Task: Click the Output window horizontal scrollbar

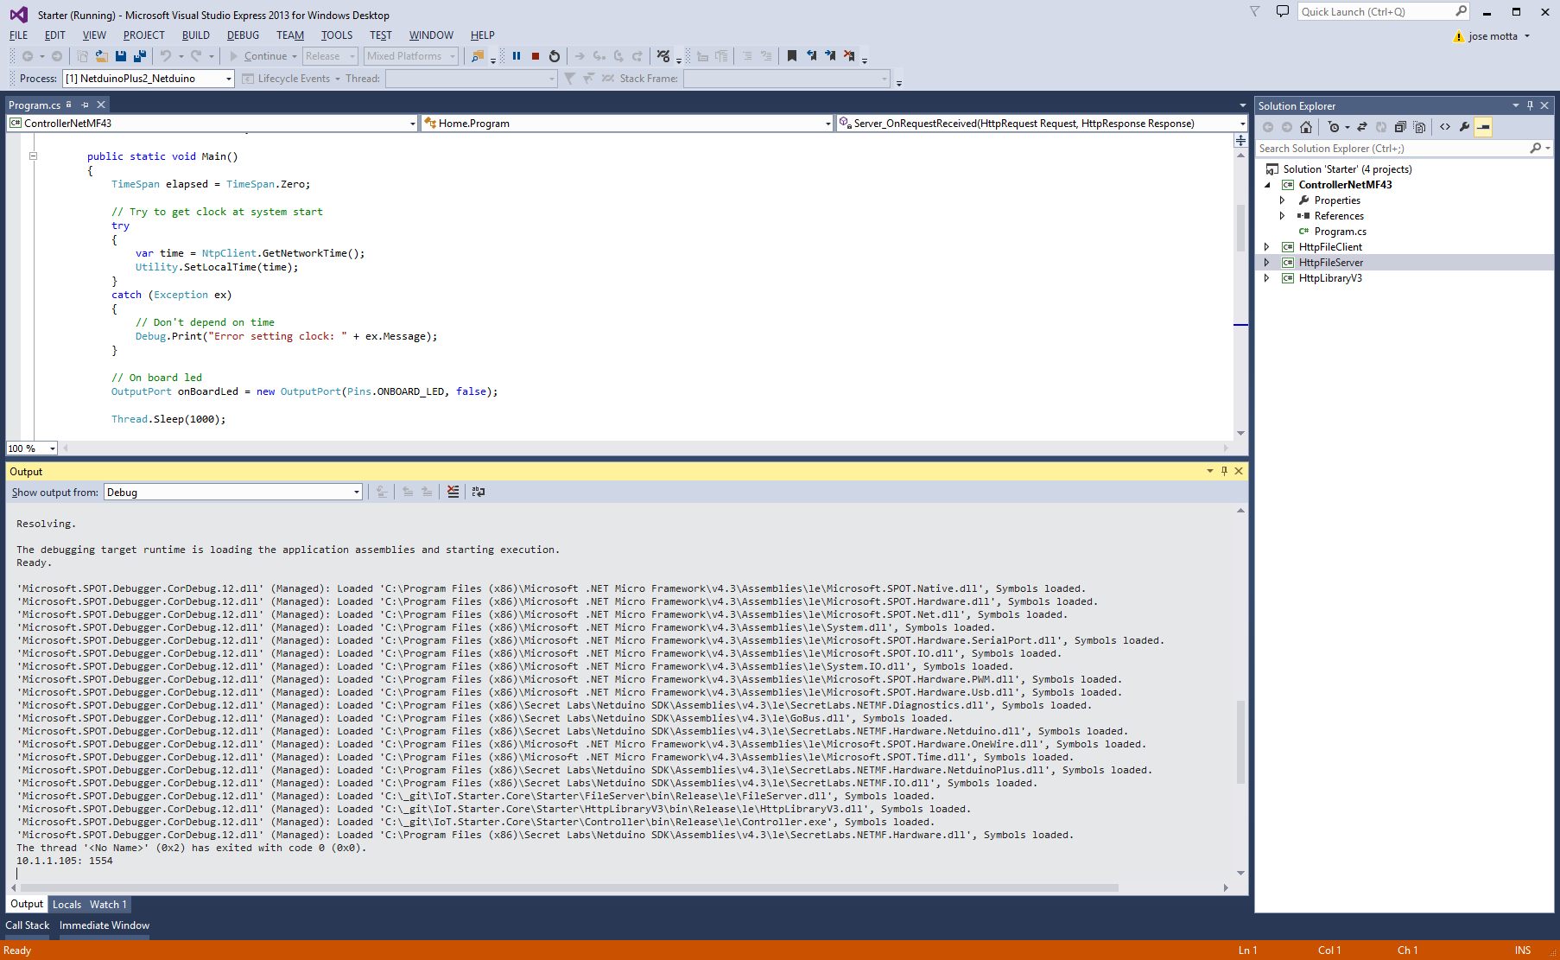Action: point(569,887)
